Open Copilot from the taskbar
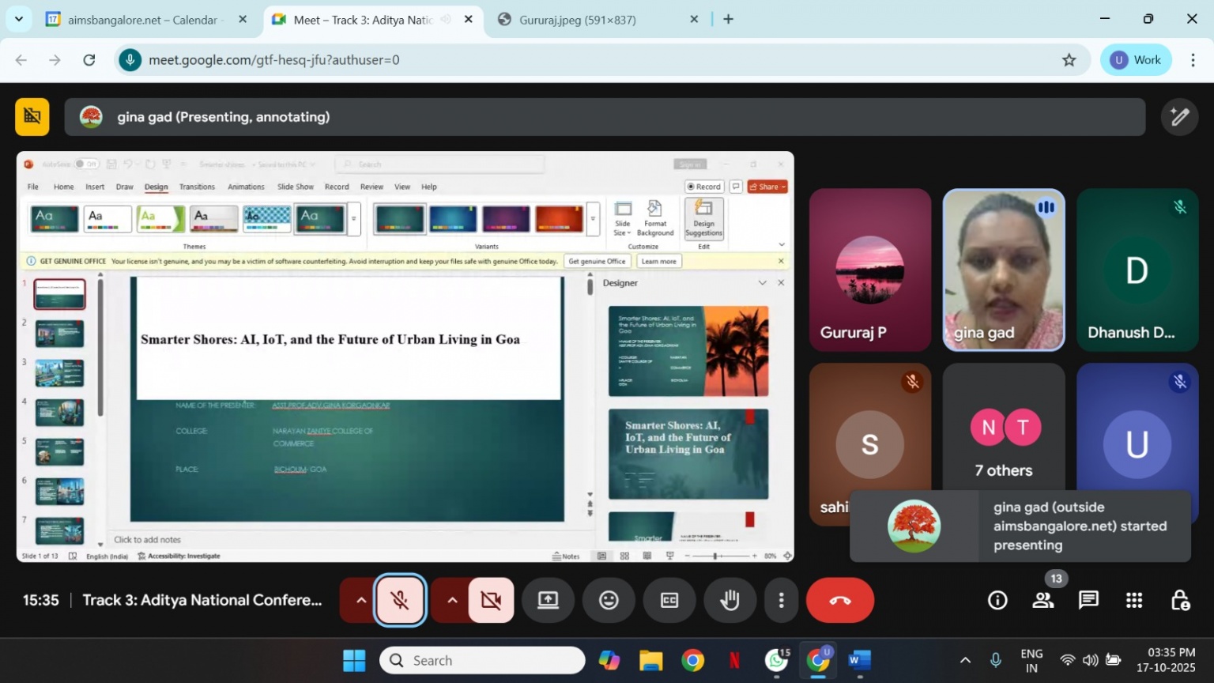1214x683 pixels. 609,660
